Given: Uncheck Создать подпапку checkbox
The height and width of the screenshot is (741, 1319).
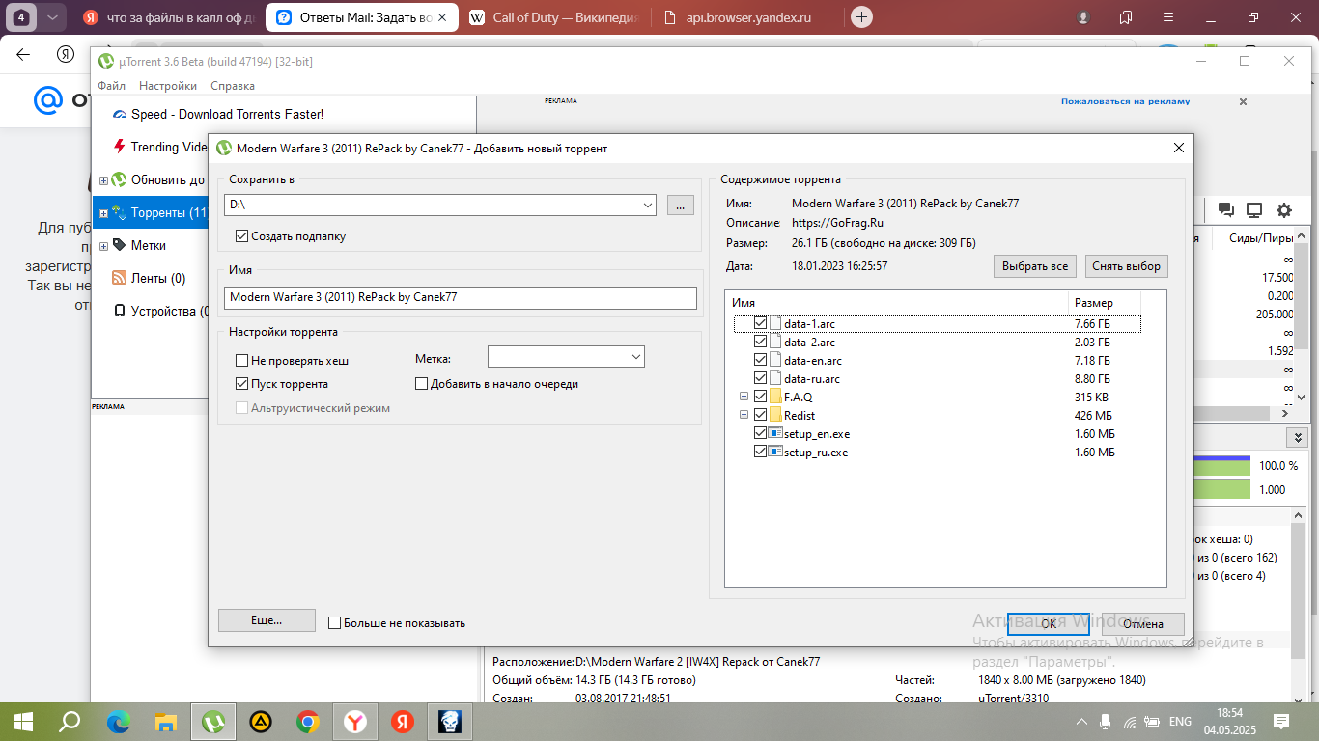Looking at the screenshot, I should pyautogui.click(x=241, y=235).
